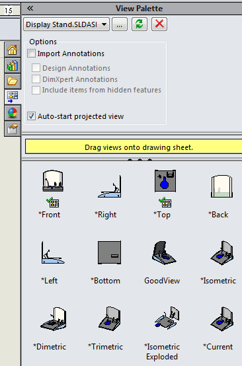The image size is (242, 366).
Task: Browse for a file with the ellipsis button
Action: tap(120, 24)
